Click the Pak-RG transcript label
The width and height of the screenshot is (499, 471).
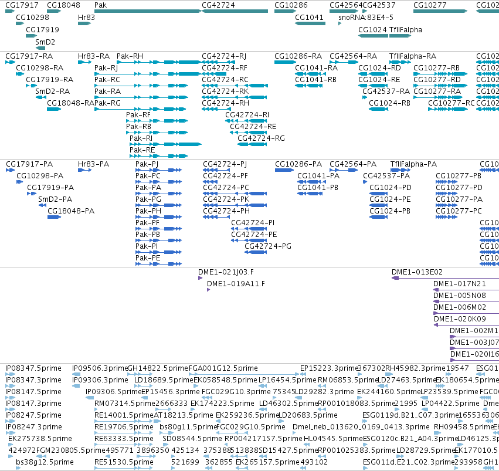[x=107, y=103]
